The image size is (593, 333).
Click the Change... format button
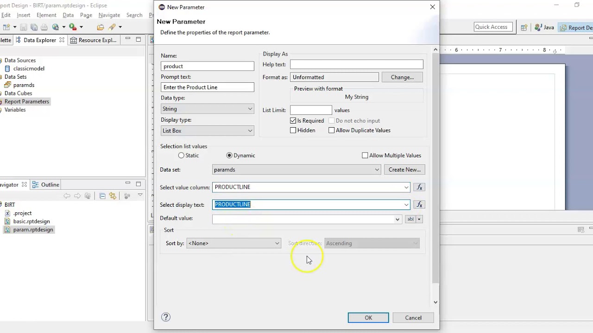(402, 77)
